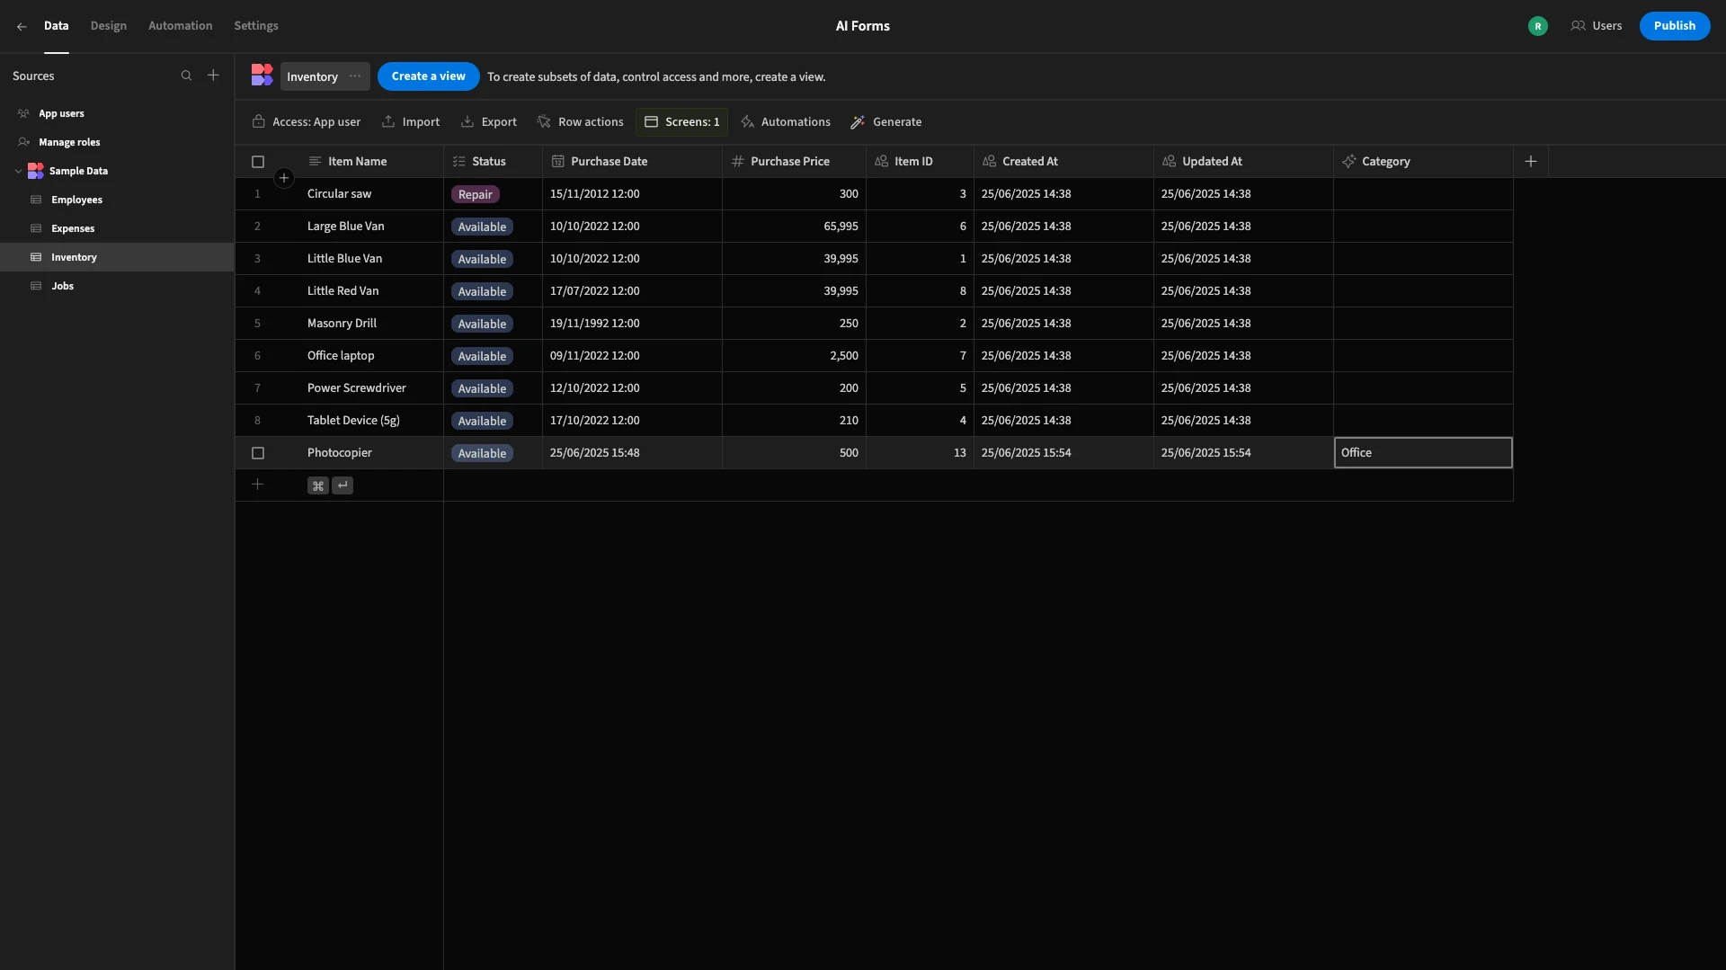This screenshot has height=970, width=1726.
Task: Edit the Office category cell
Action: click(x=1423, y=453)
